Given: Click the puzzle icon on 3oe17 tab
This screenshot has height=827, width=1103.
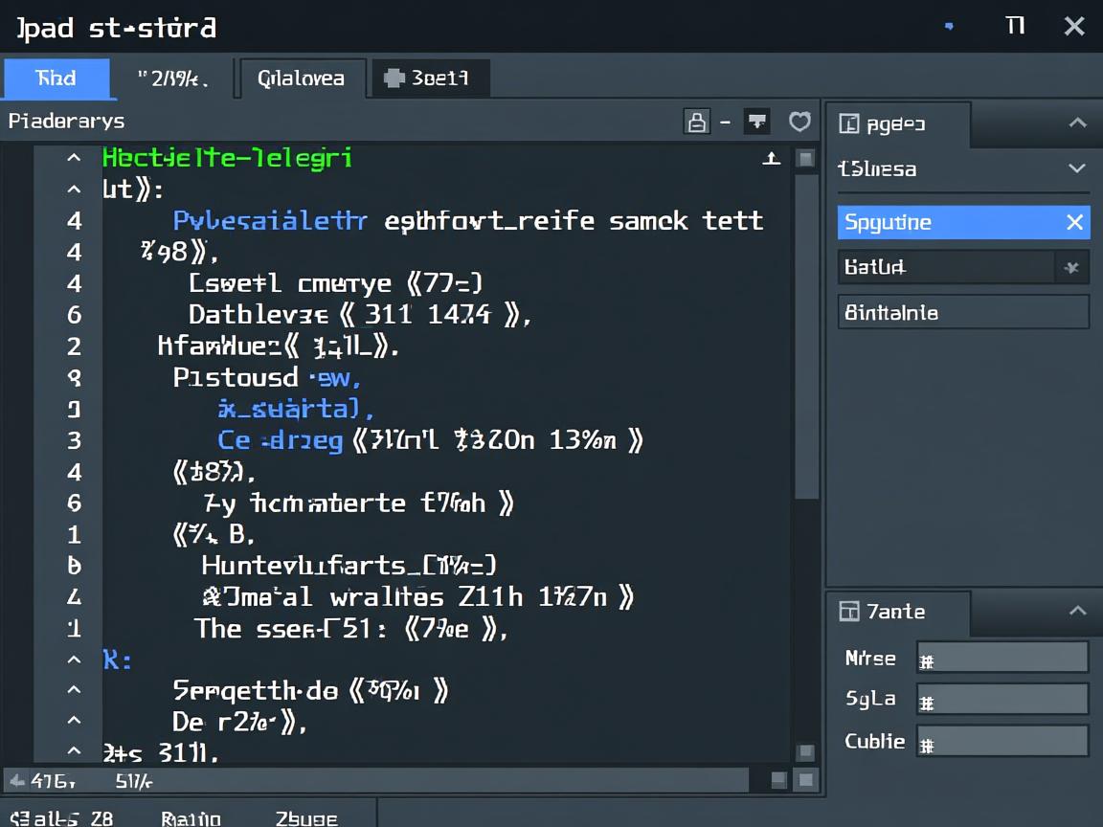Looking at the screenshot, I should [394, 78].
